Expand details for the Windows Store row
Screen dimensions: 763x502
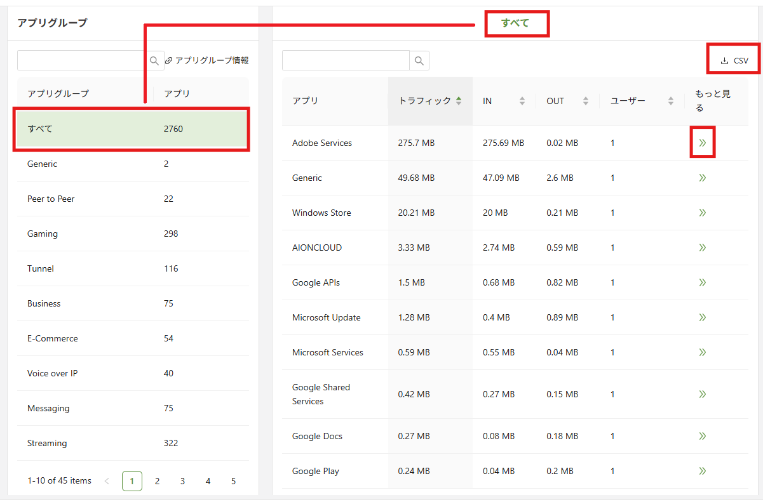click(x=702, y=213)
